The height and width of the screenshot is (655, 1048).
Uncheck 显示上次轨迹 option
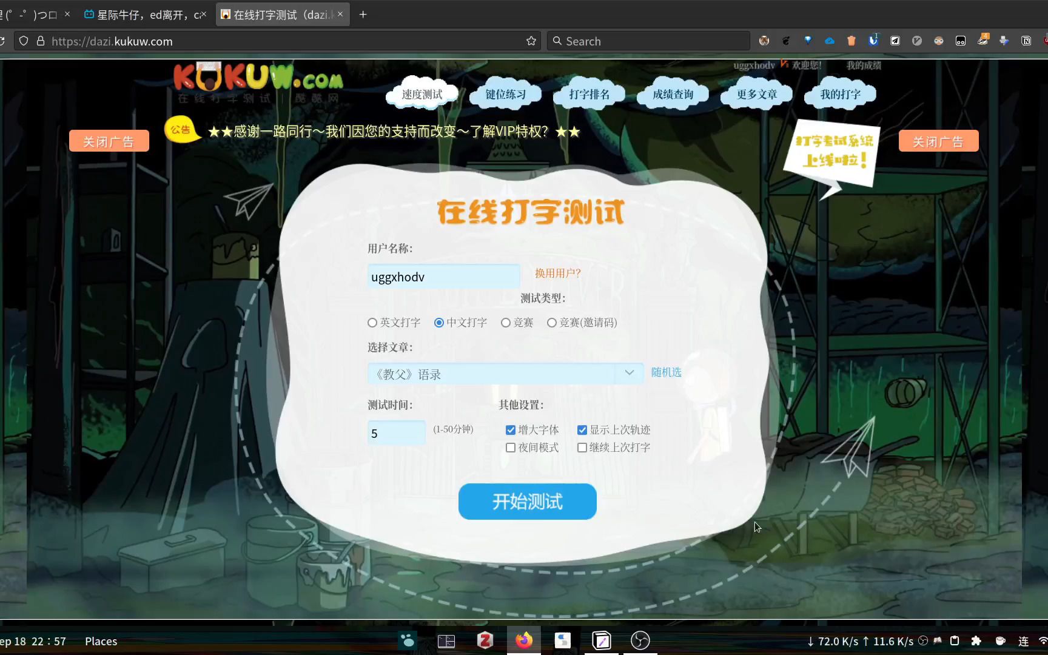[x=582, y=430]
